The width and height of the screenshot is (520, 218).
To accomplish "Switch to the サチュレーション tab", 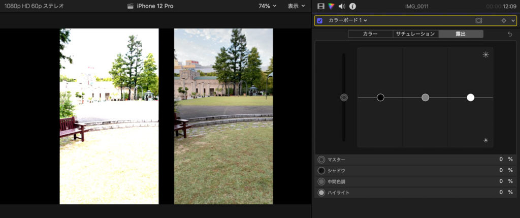I will pyautogui.click(x=415, y=34).
